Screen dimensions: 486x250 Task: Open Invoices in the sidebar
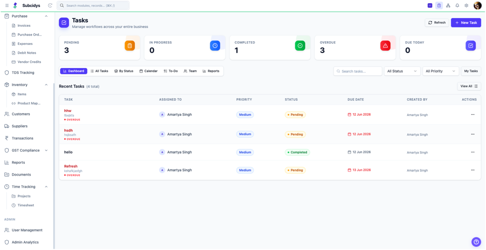(x=24, y=25)
